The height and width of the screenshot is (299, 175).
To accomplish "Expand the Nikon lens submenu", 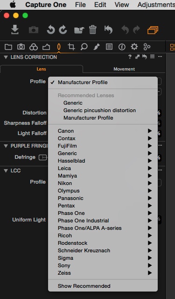I will (103, 183).
